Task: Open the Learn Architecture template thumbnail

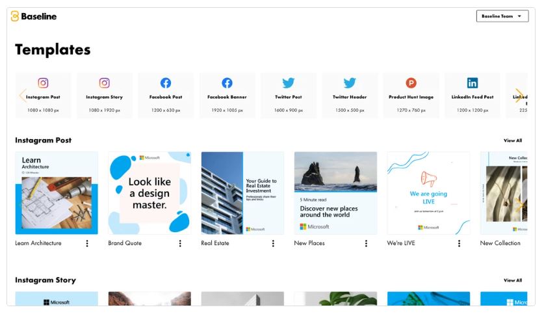Action: pos(57,193)
